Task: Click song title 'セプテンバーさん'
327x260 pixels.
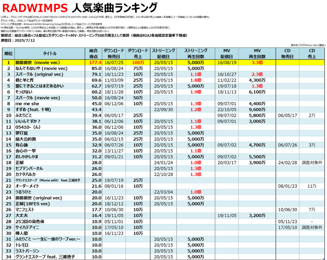Action: click(x=29, y=168)
